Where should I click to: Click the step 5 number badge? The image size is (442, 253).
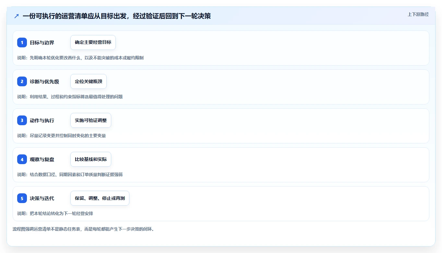(22, 198)
